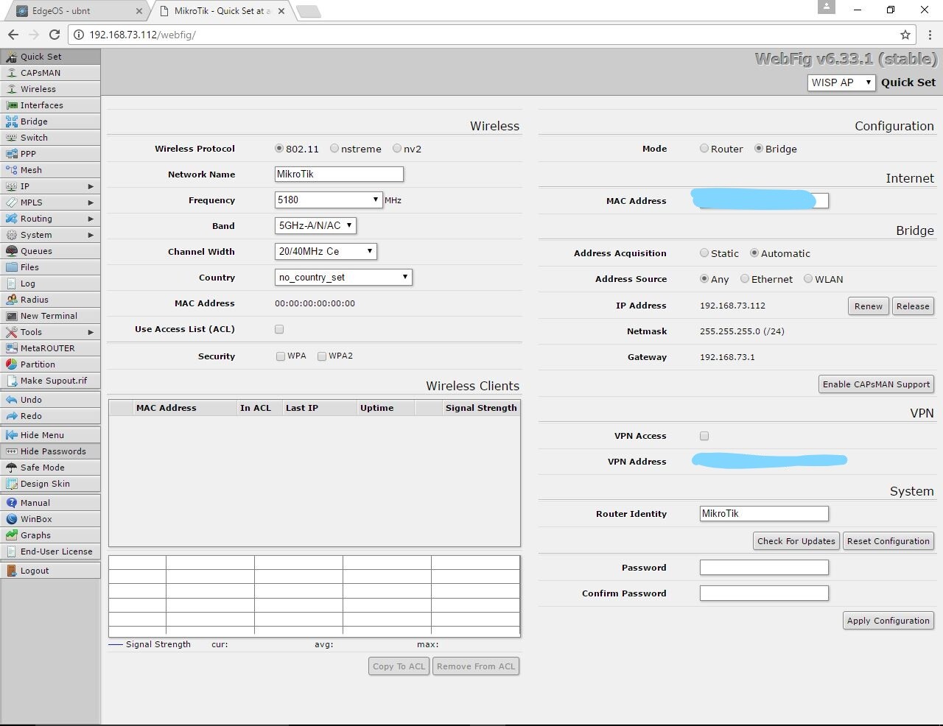Click Hide Menu item
Image resolution: width=943 pixels, height=726 pixels.
click(50, 435)
